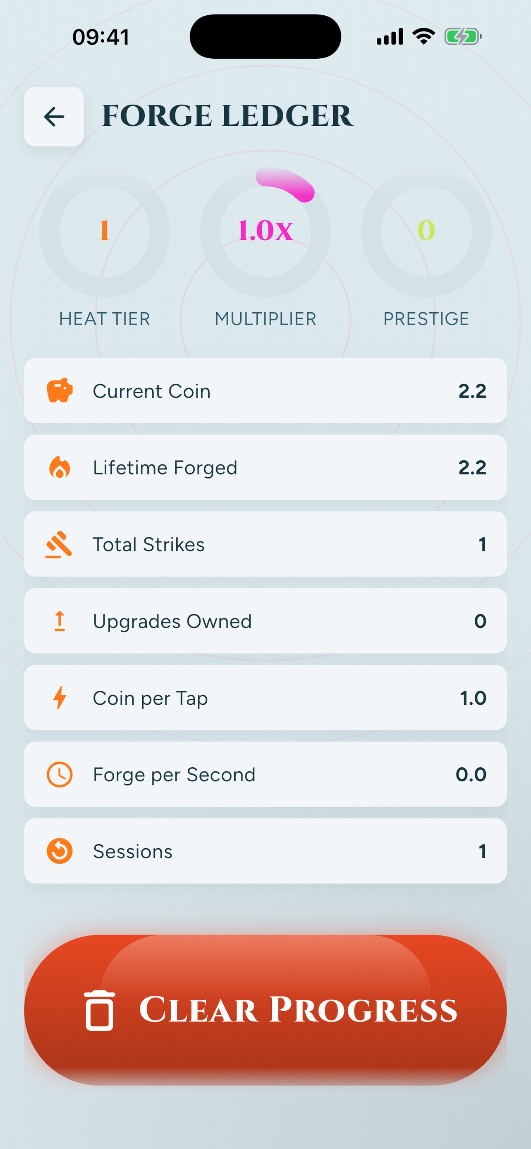Screen dimensions: 531x1149
Task: Open the Lifetime Forged row
Action: 265,467
